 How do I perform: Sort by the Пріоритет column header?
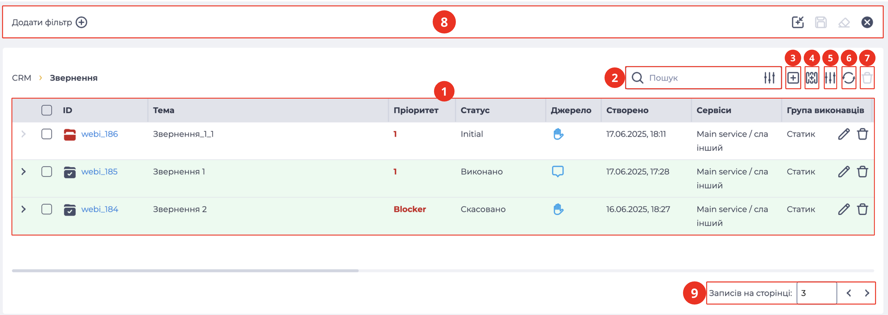pyautogui.click(x=416, y=110)
